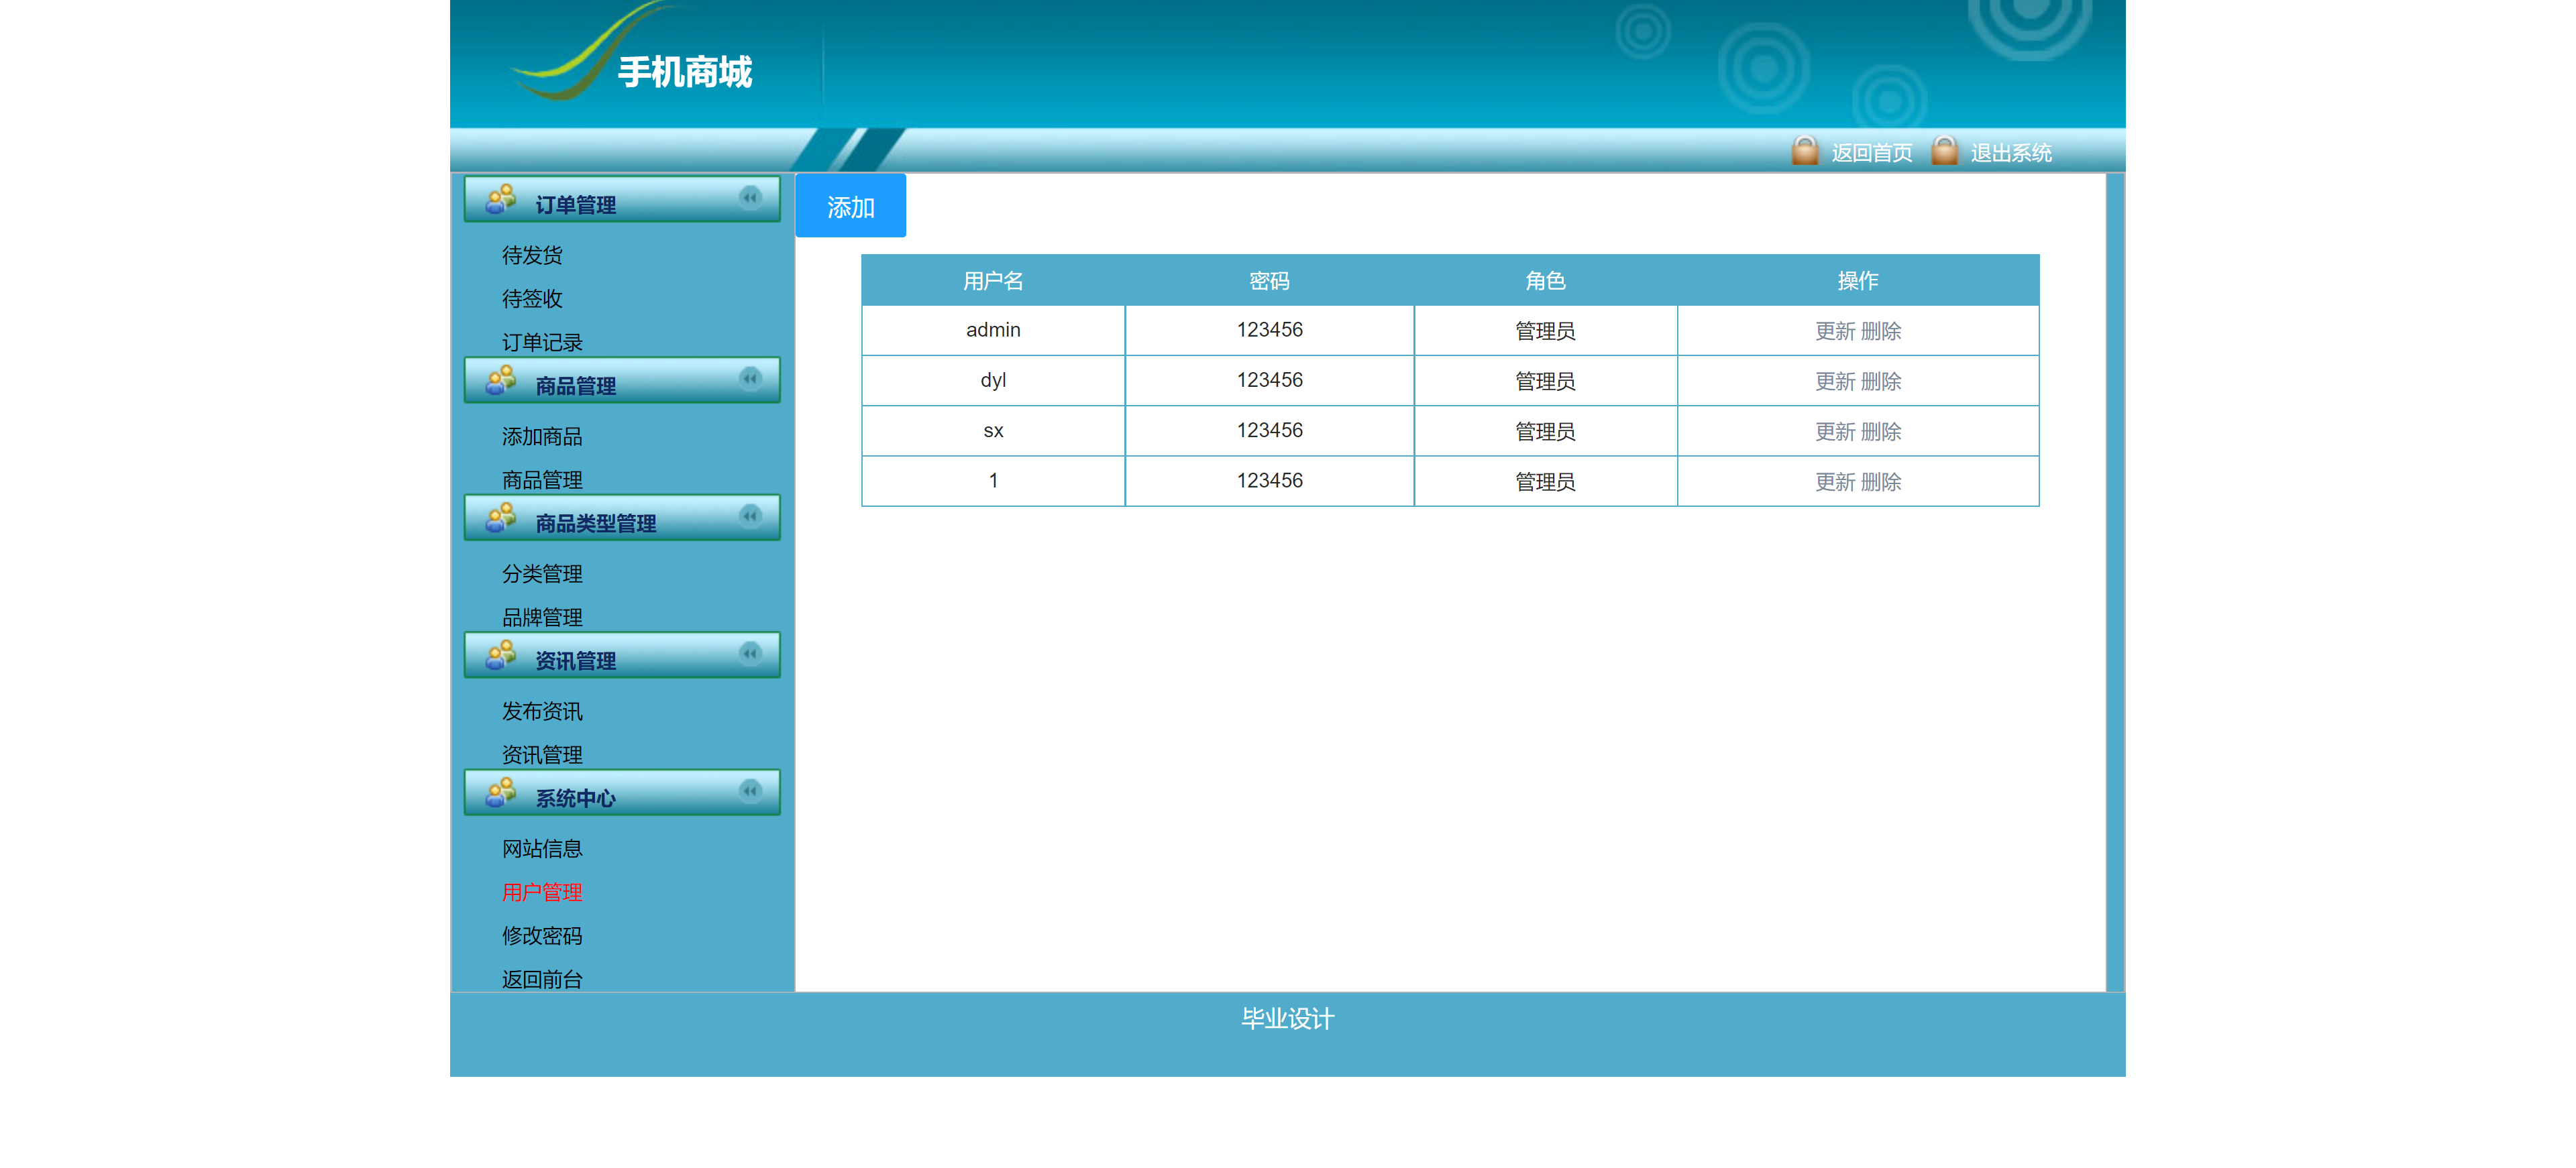Click the lock icon beside 退出系统

(1943, 151)
